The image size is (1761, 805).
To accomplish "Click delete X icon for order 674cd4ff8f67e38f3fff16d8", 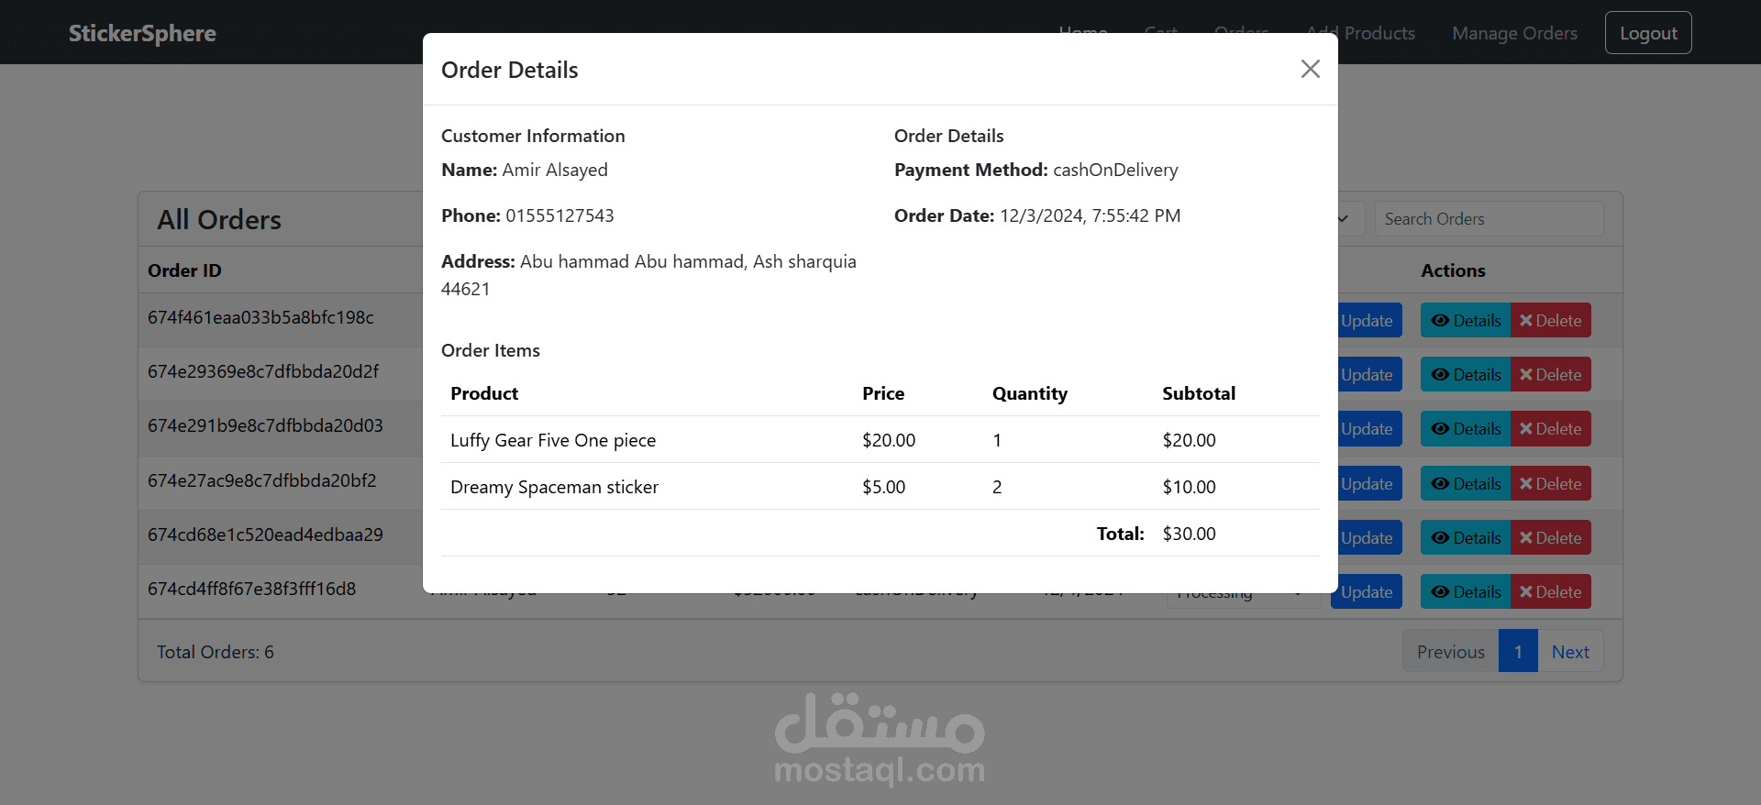I will click(1526, 592).
